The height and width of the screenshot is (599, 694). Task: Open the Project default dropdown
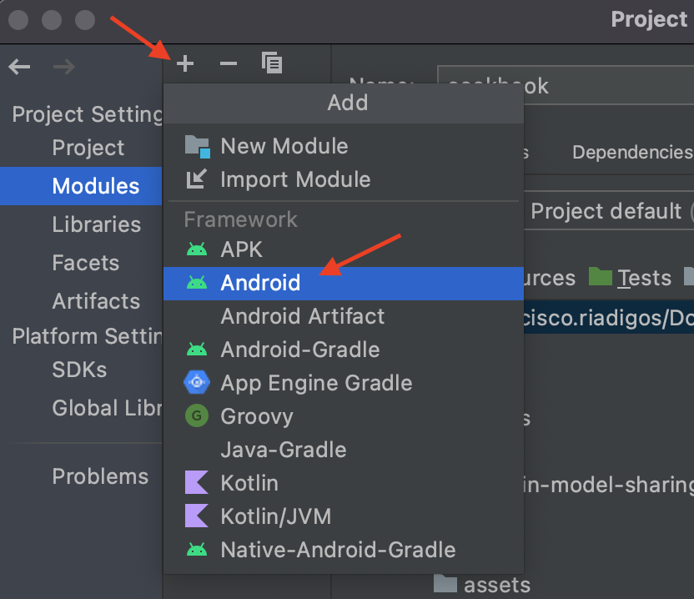[x=608, y=211]
